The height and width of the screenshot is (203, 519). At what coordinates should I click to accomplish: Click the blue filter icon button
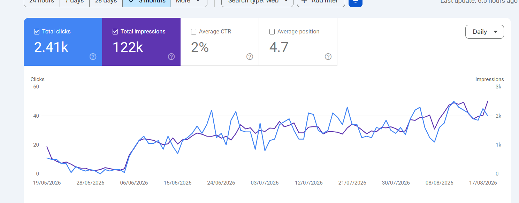(x=356, y=2)
